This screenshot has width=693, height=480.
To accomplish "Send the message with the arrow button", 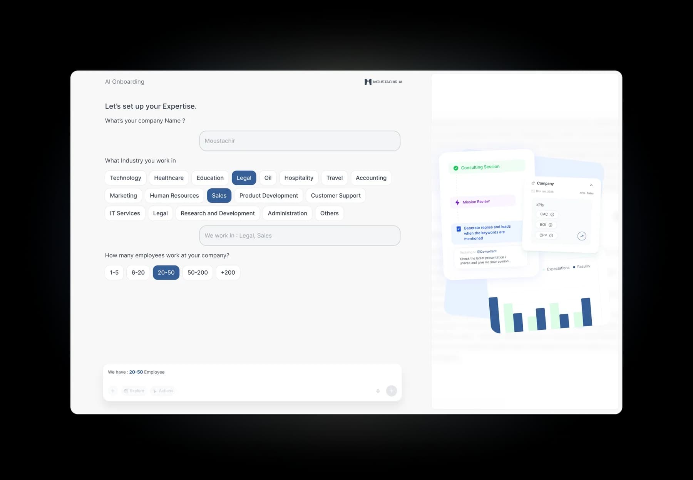I will click(x=392, y=391).
